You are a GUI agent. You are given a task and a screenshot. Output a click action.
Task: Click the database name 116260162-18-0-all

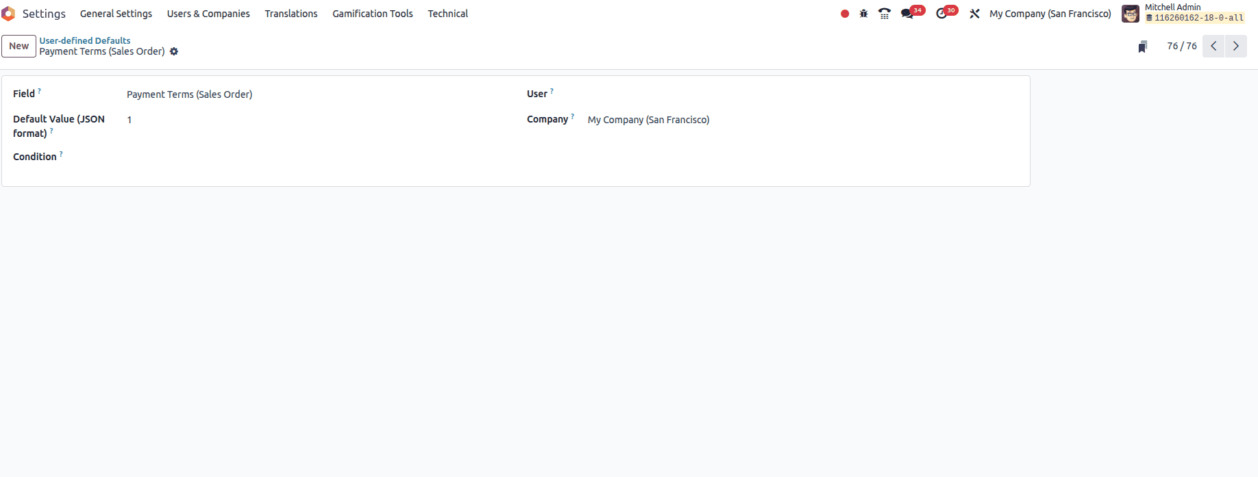pos(1194,18)
